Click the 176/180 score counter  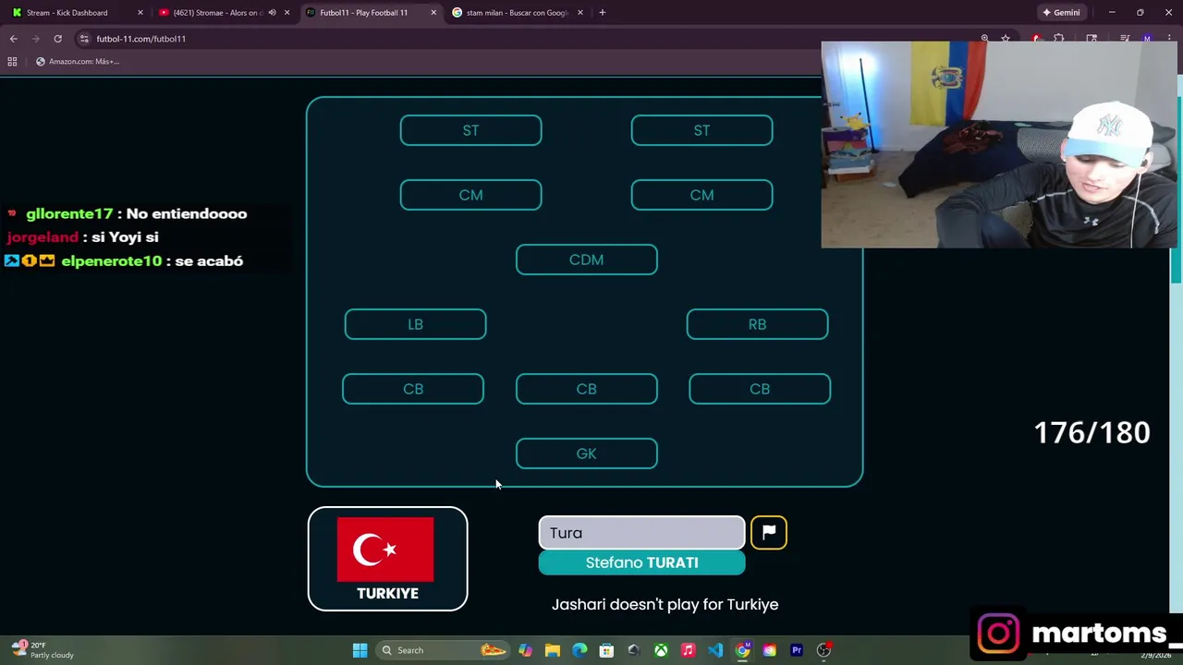(1092, 432)
